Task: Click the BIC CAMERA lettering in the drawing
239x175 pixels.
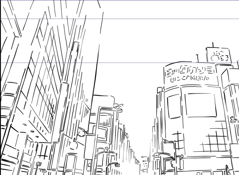Action: coord(189,79)
